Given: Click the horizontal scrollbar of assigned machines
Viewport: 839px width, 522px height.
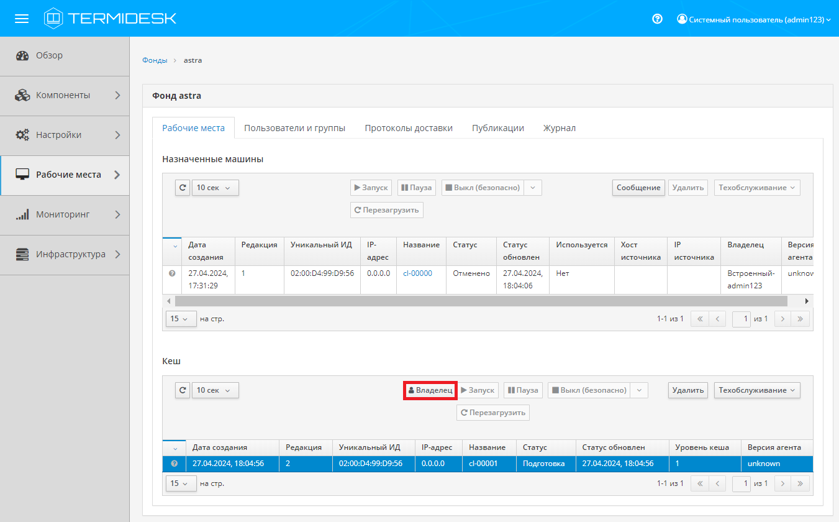Looking at the screenshot, I should 481,301.
